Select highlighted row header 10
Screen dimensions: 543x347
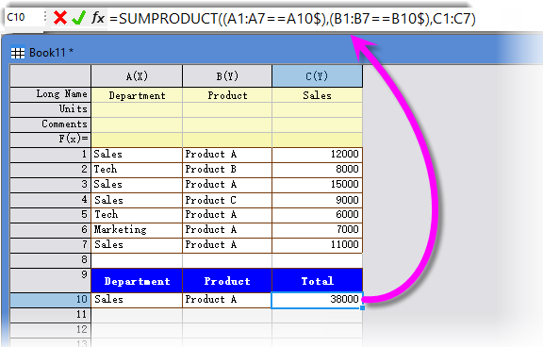[51, 300]
